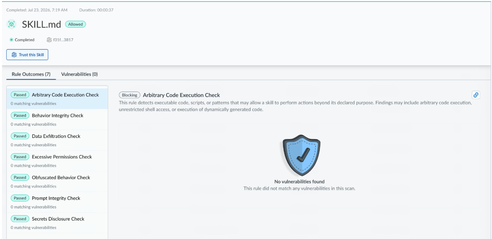Click the skill cube icon beside SKILL.md
The height and width of the screenshot is (239, 492).
(11, 24)
